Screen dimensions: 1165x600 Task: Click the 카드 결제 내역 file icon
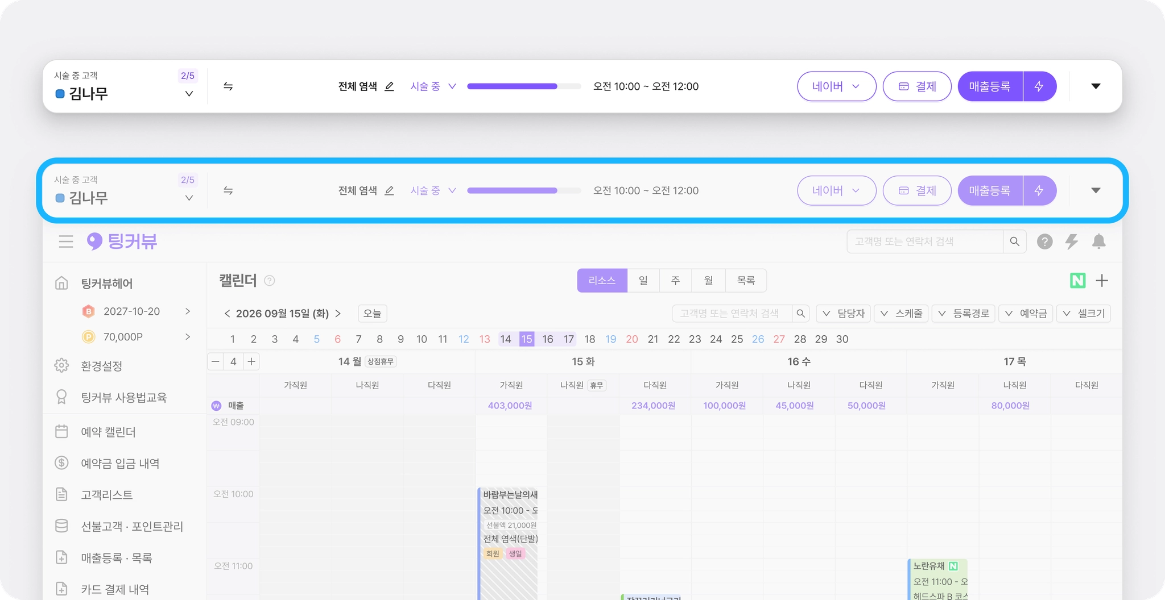[x=61, y=589]
